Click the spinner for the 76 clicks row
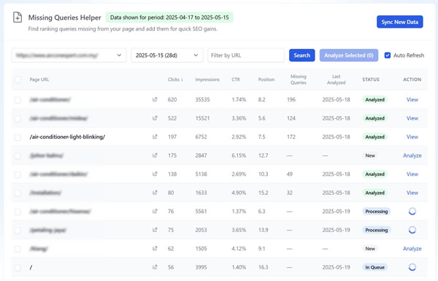 pos(412,212)
